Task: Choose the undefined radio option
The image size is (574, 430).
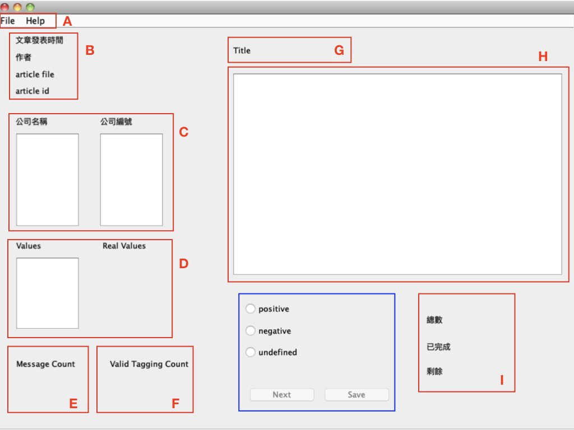Action: [x=251, y=352]
